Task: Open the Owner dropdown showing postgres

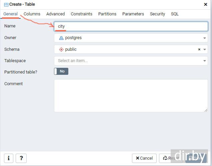Action: coord(131,38)
